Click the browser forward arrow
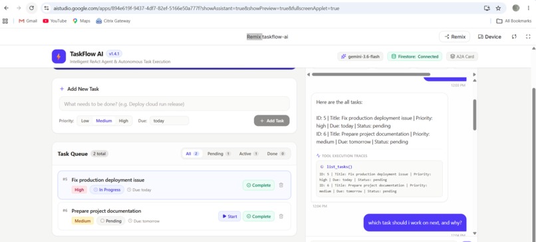This screenshot has width=536, height=242. [x=19, y=8]
